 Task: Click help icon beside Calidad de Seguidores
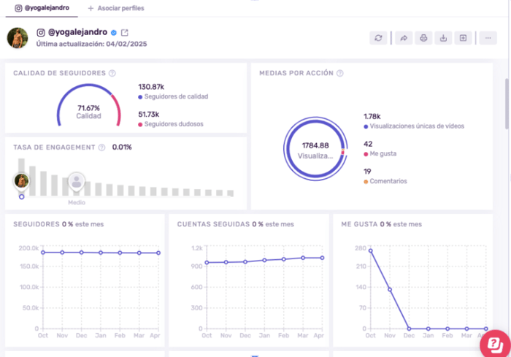[112, 73]
